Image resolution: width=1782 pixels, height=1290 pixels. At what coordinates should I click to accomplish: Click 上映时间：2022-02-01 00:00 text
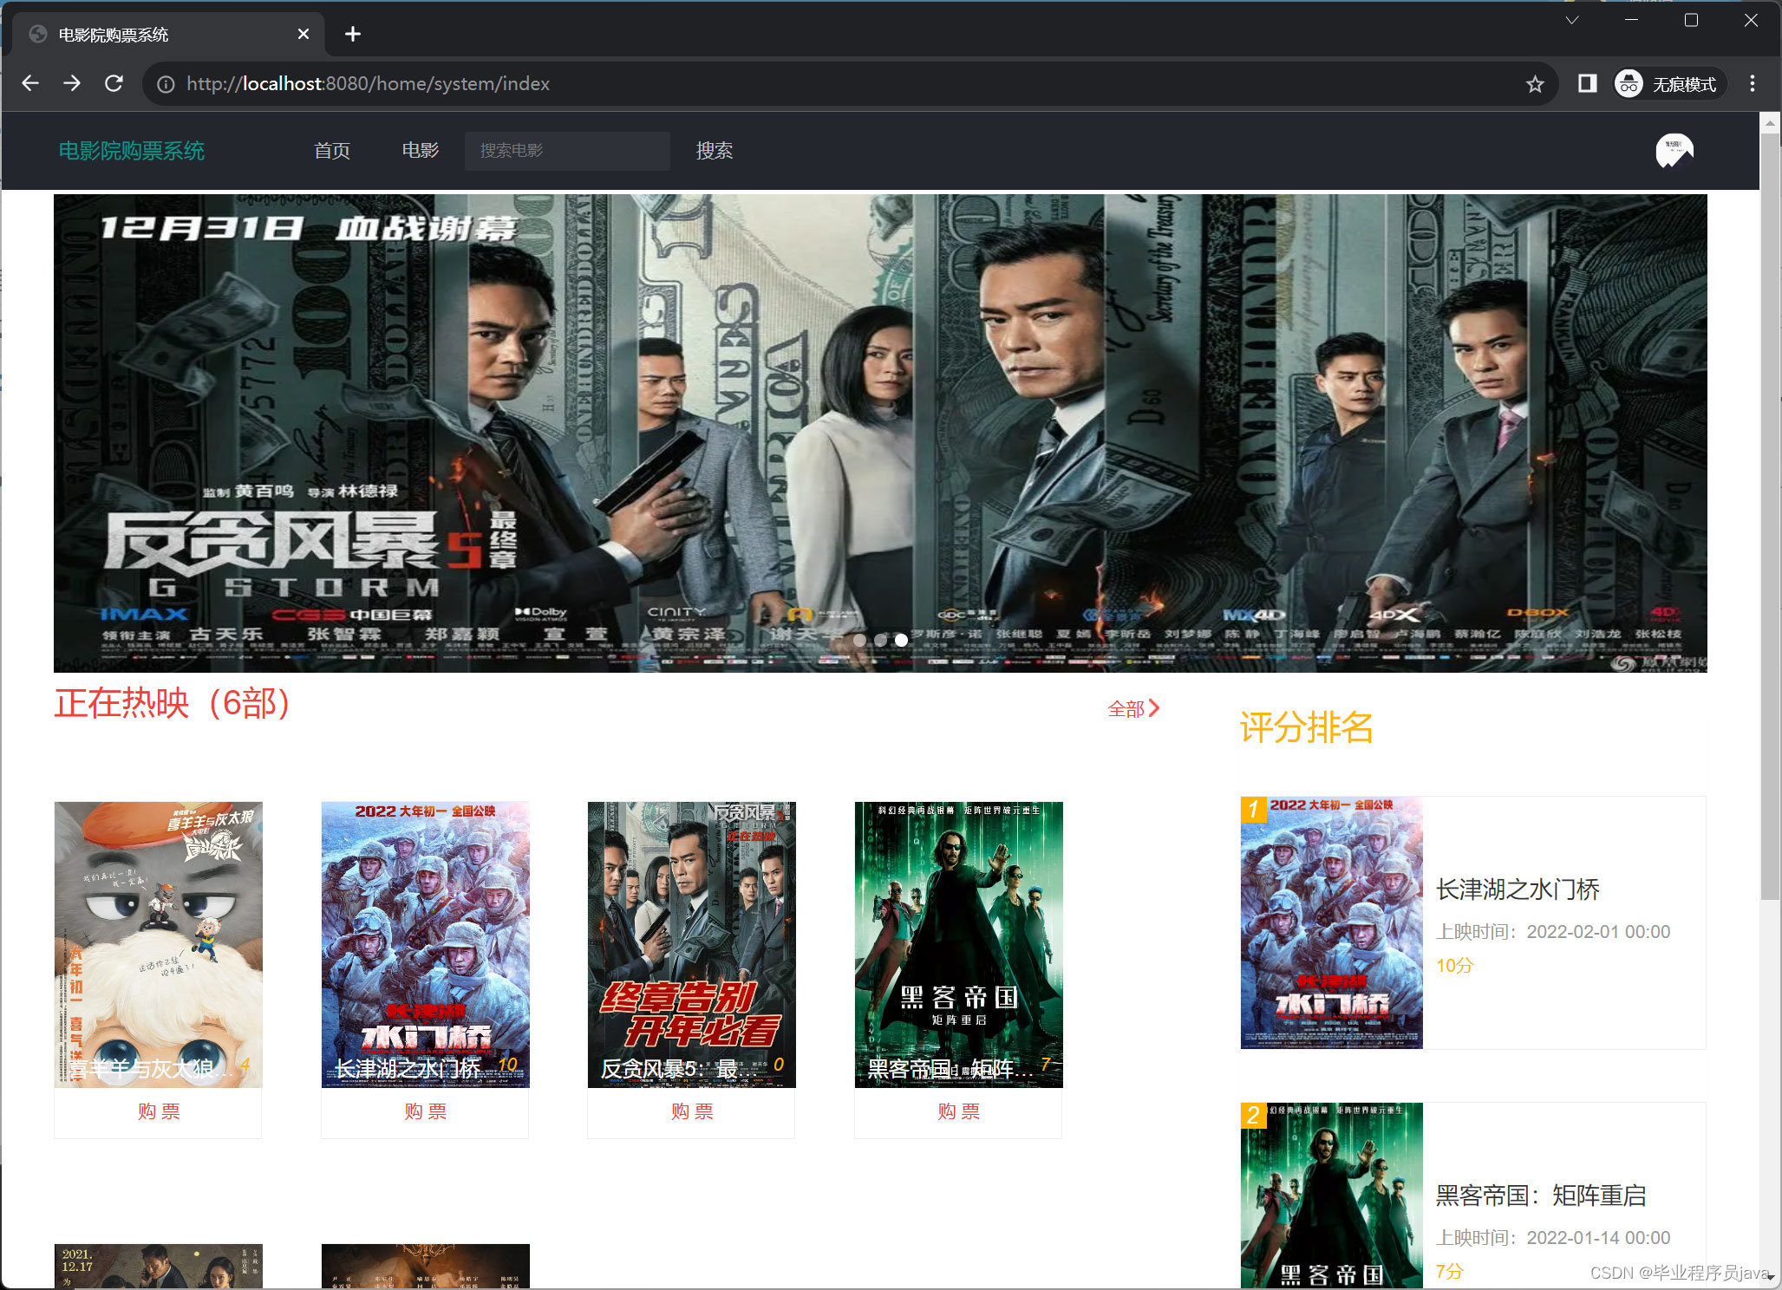[x=1553, y=932]
